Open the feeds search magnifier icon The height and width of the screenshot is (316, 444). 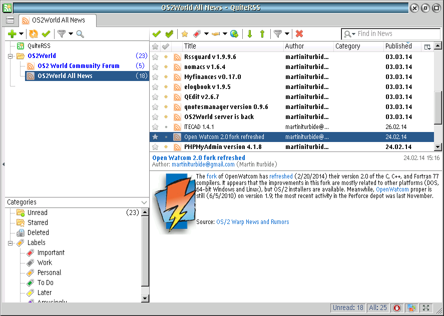click(x=80, y=34)
